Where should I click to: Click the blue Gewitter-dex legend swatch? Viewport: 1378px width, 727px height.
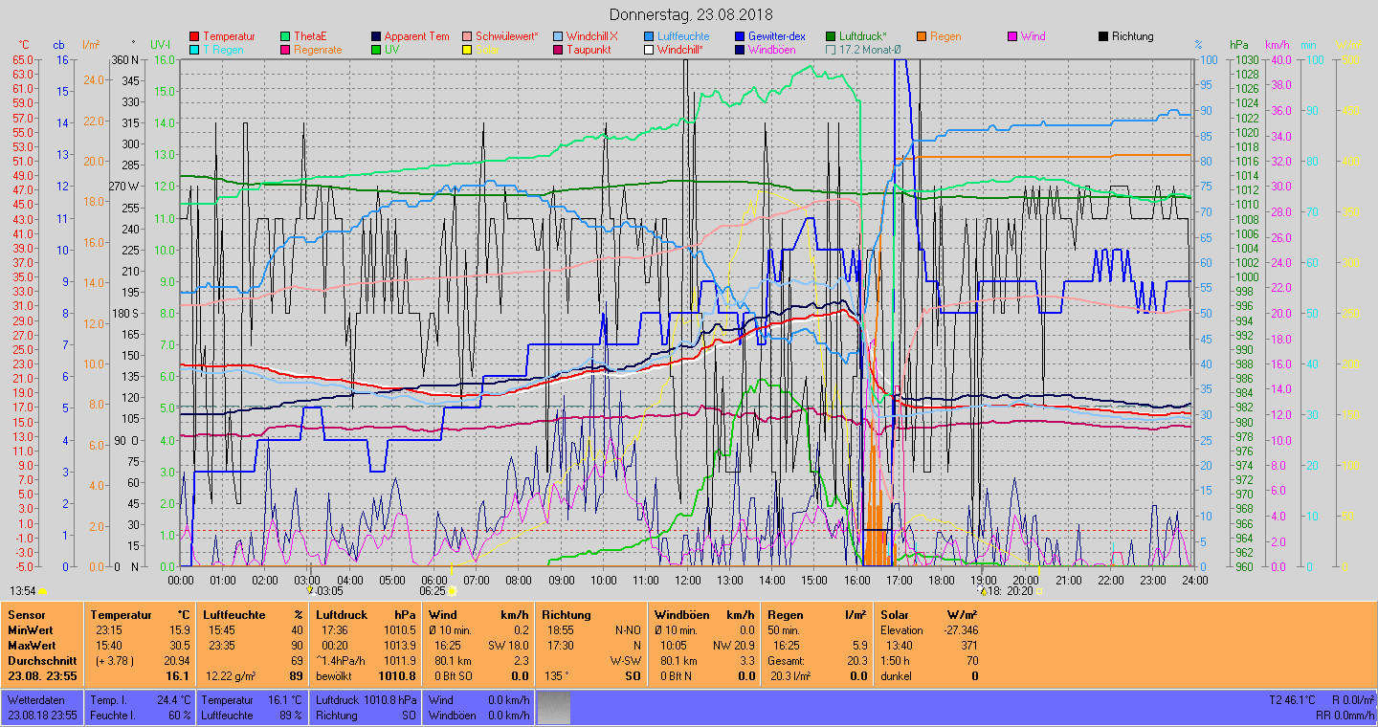click(x=740, y=36)
